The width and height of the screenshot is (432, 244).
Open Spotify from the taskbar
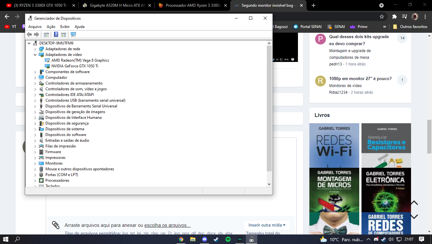pyautogui.click(x=228, y=239)
